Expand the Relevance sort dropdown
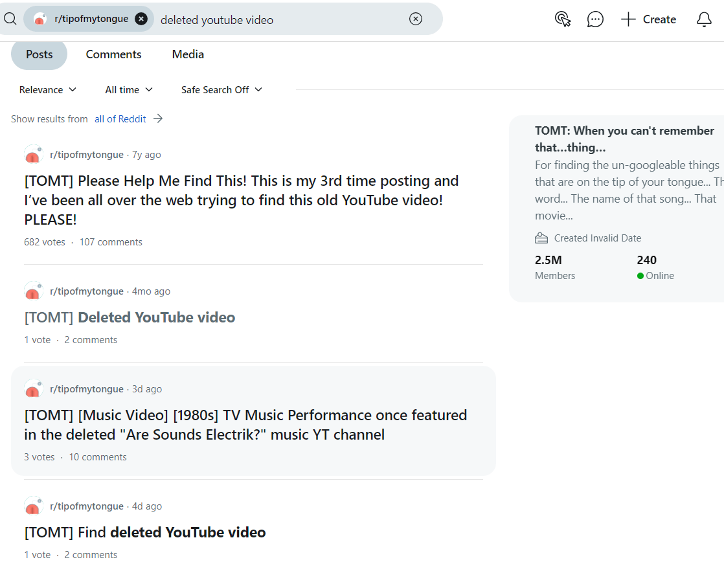724x562 pixels. 48,90
